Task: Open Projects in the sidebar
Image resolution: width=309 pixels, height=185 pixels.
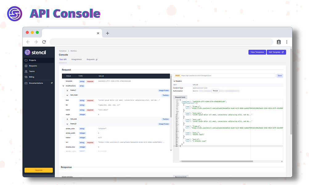Action: click(x=39, y=60)
